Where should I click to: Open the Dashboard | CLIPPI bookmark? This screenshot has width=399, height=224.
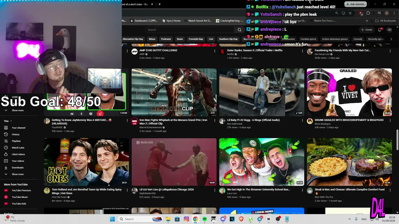pos(144,21)
